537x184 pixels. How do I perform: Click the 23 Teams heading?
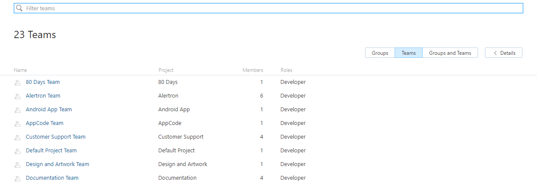click(35, 35)
